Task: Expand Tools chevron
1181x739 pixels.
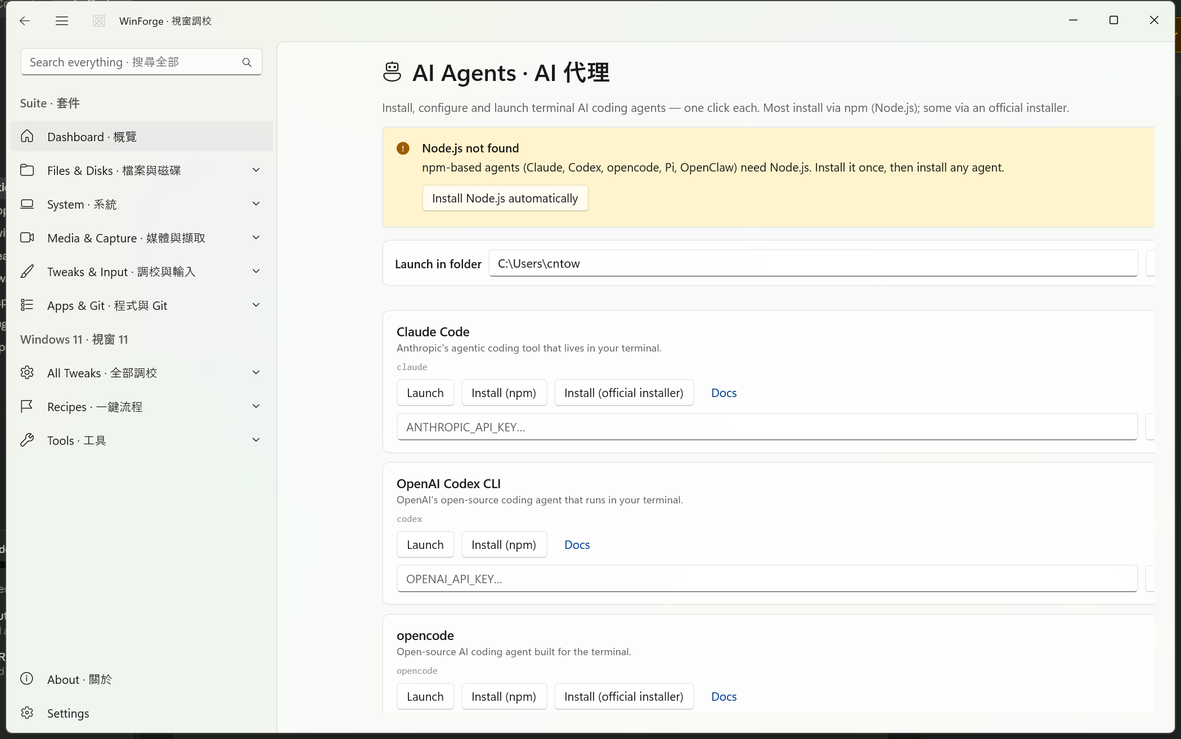Action: click(x=256, y=440)
